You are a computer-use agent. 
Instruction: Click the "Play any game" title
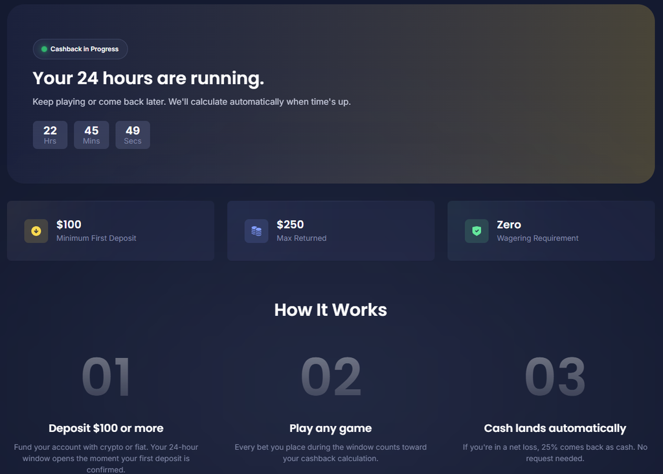pyautogui.click(x=331, y=428)
